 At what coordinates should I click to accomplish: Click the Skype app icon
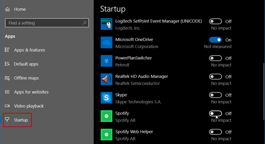[107, 98]
